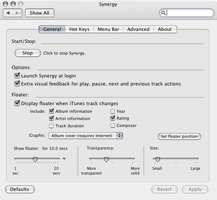Go back with the left arrow button
This screenshot has height=200, width=217.
[8, 13]
